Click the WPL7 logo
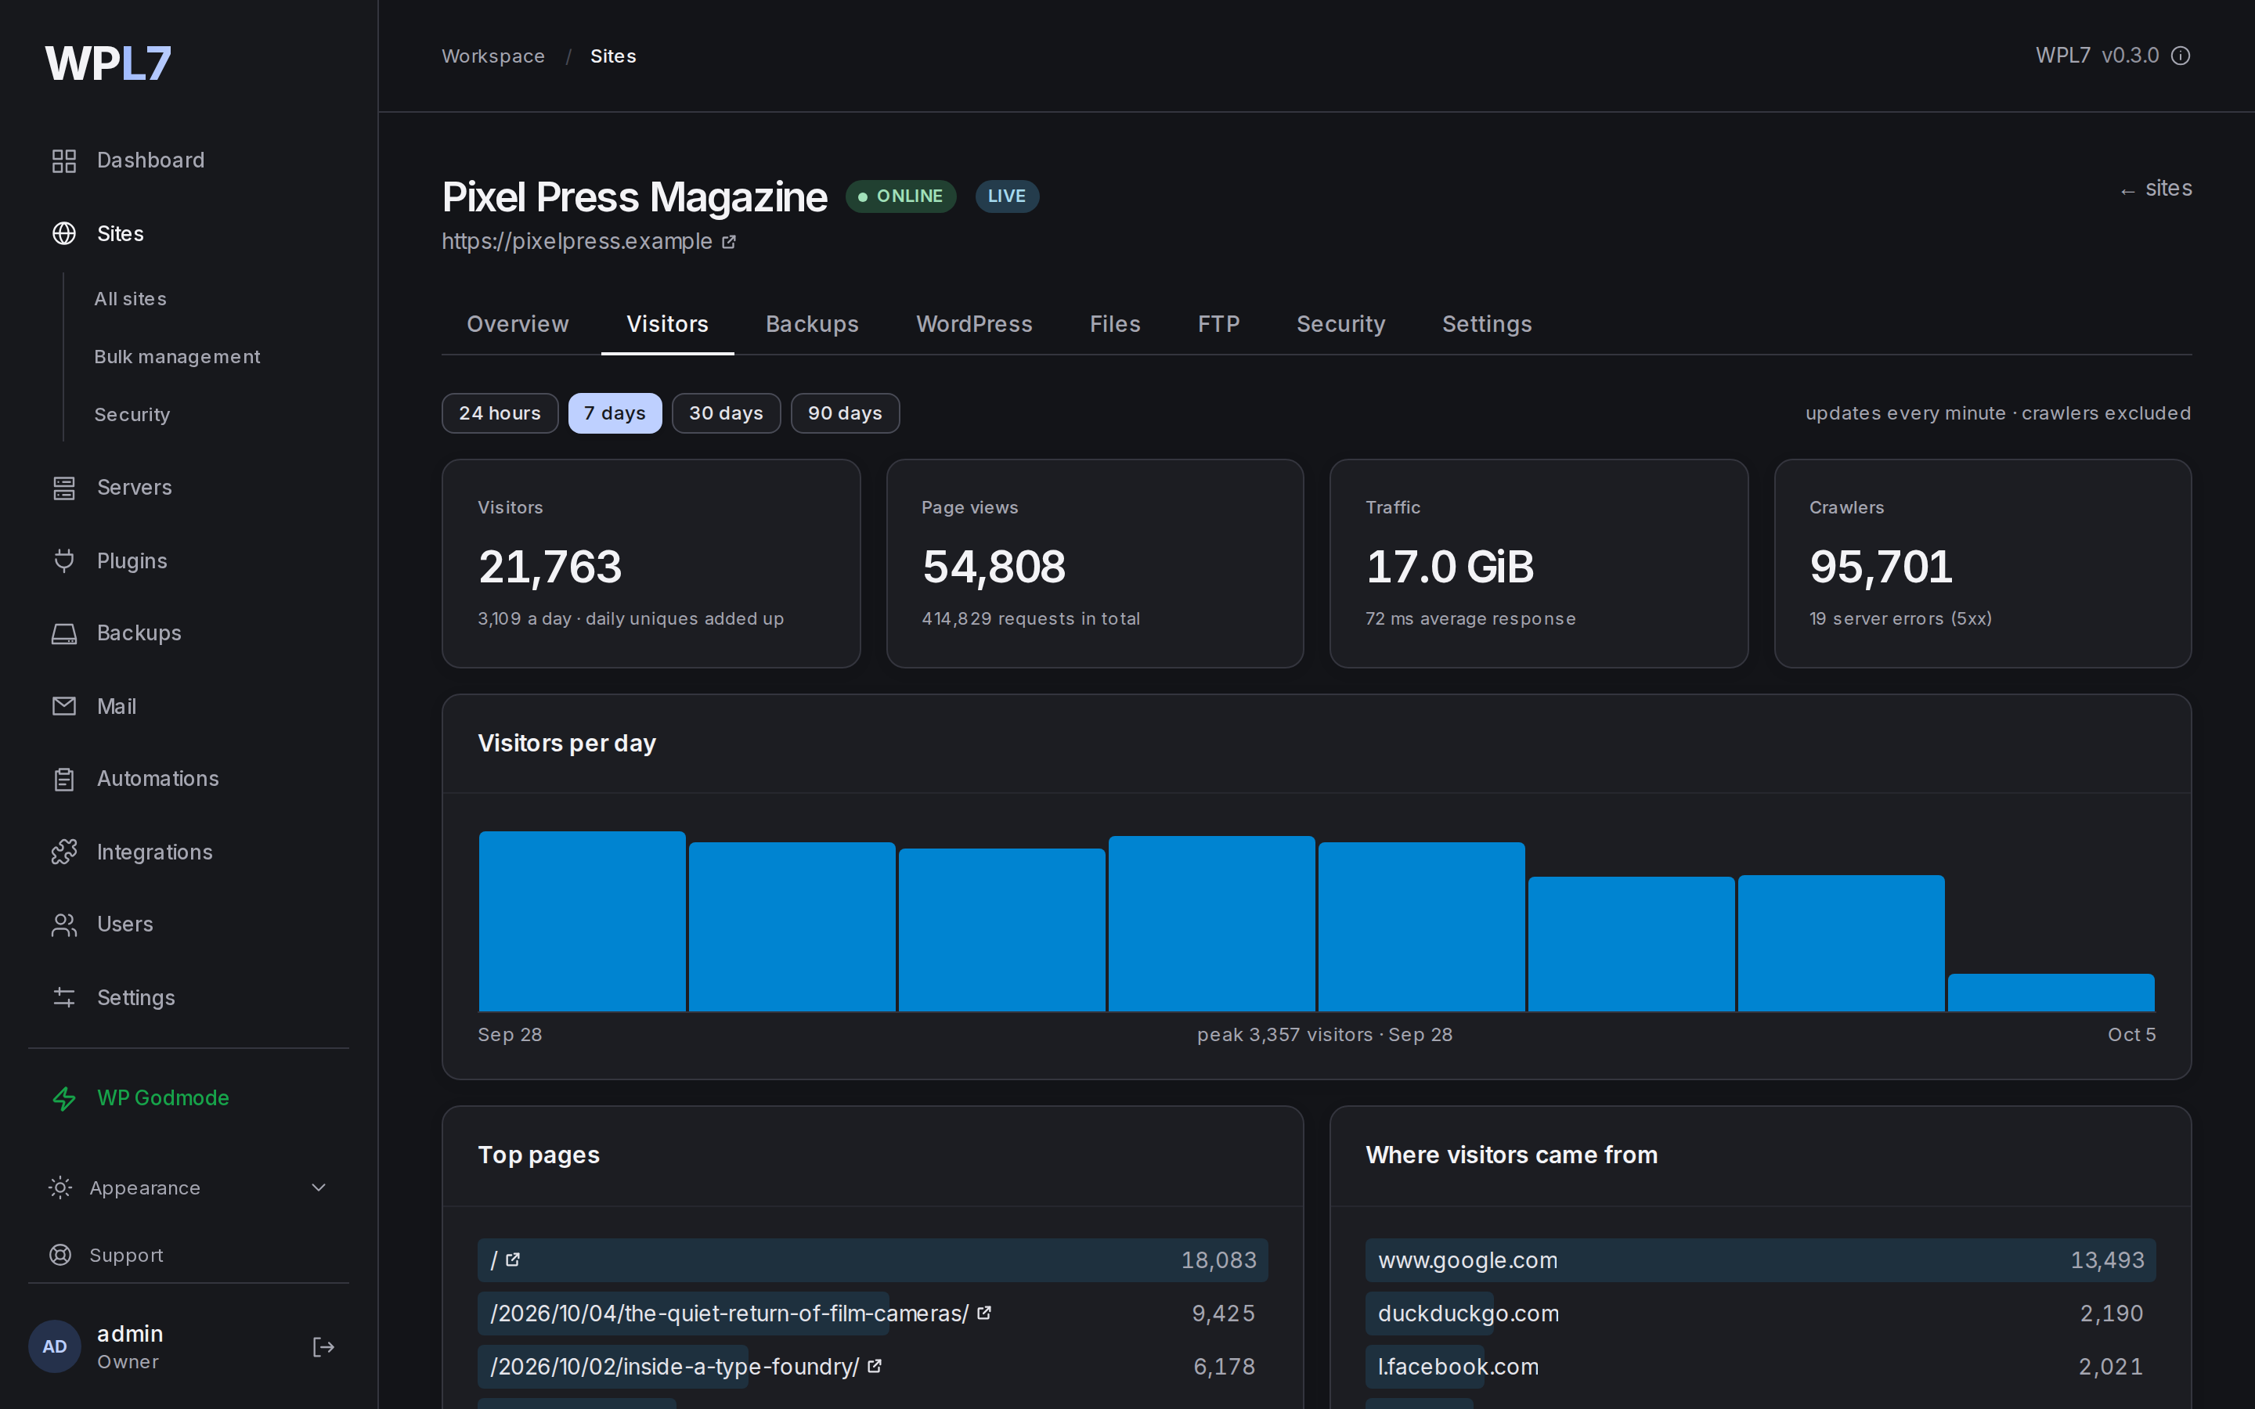This screenshot has height=1409, width=2255. click(108, 63)
